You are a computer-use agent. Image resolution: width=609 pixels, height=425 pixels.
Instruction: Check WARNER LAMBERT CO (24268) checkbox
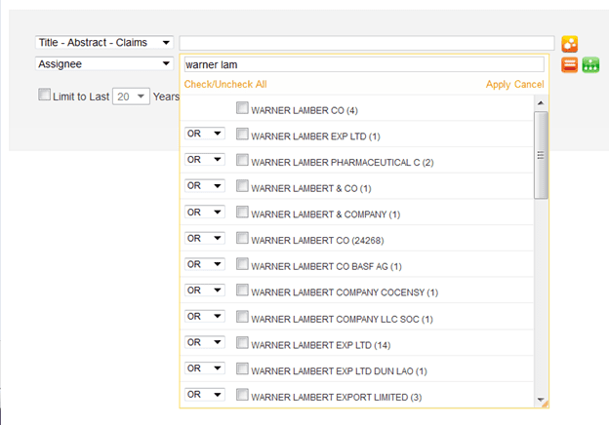coord(242,238)
